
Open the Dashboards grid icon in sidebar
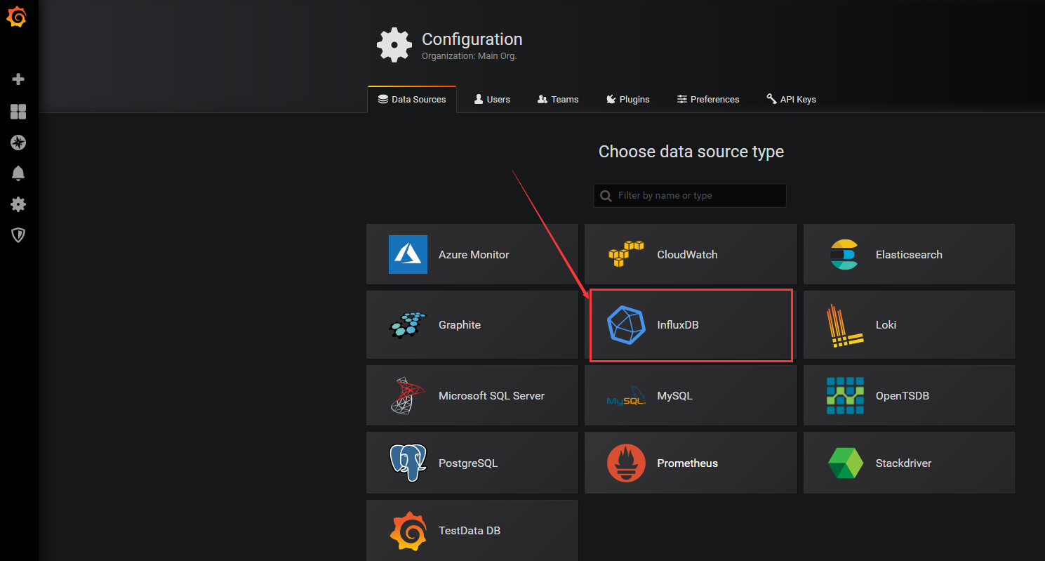[x=18, y=112]
